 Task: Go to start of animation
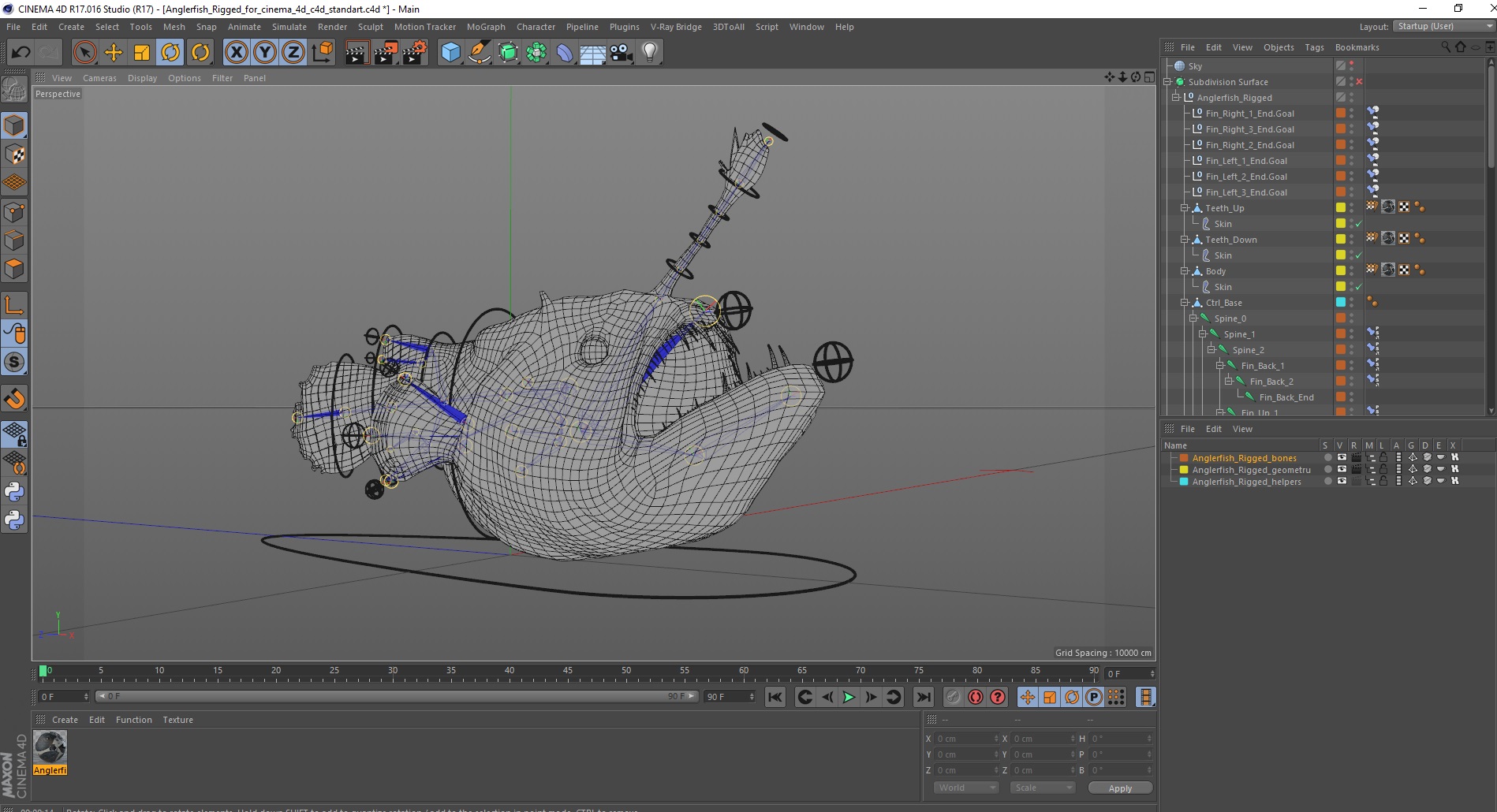click(x=775, y=697)
